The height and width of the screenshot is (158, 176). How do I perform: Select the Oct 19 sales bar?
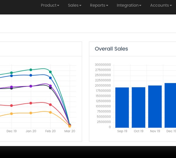[138, 108]
